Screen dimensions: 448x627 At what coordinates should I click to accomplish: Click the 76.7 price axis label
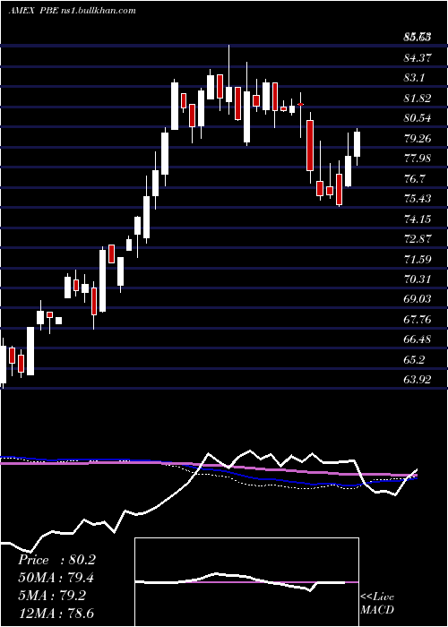coord(414,179)
